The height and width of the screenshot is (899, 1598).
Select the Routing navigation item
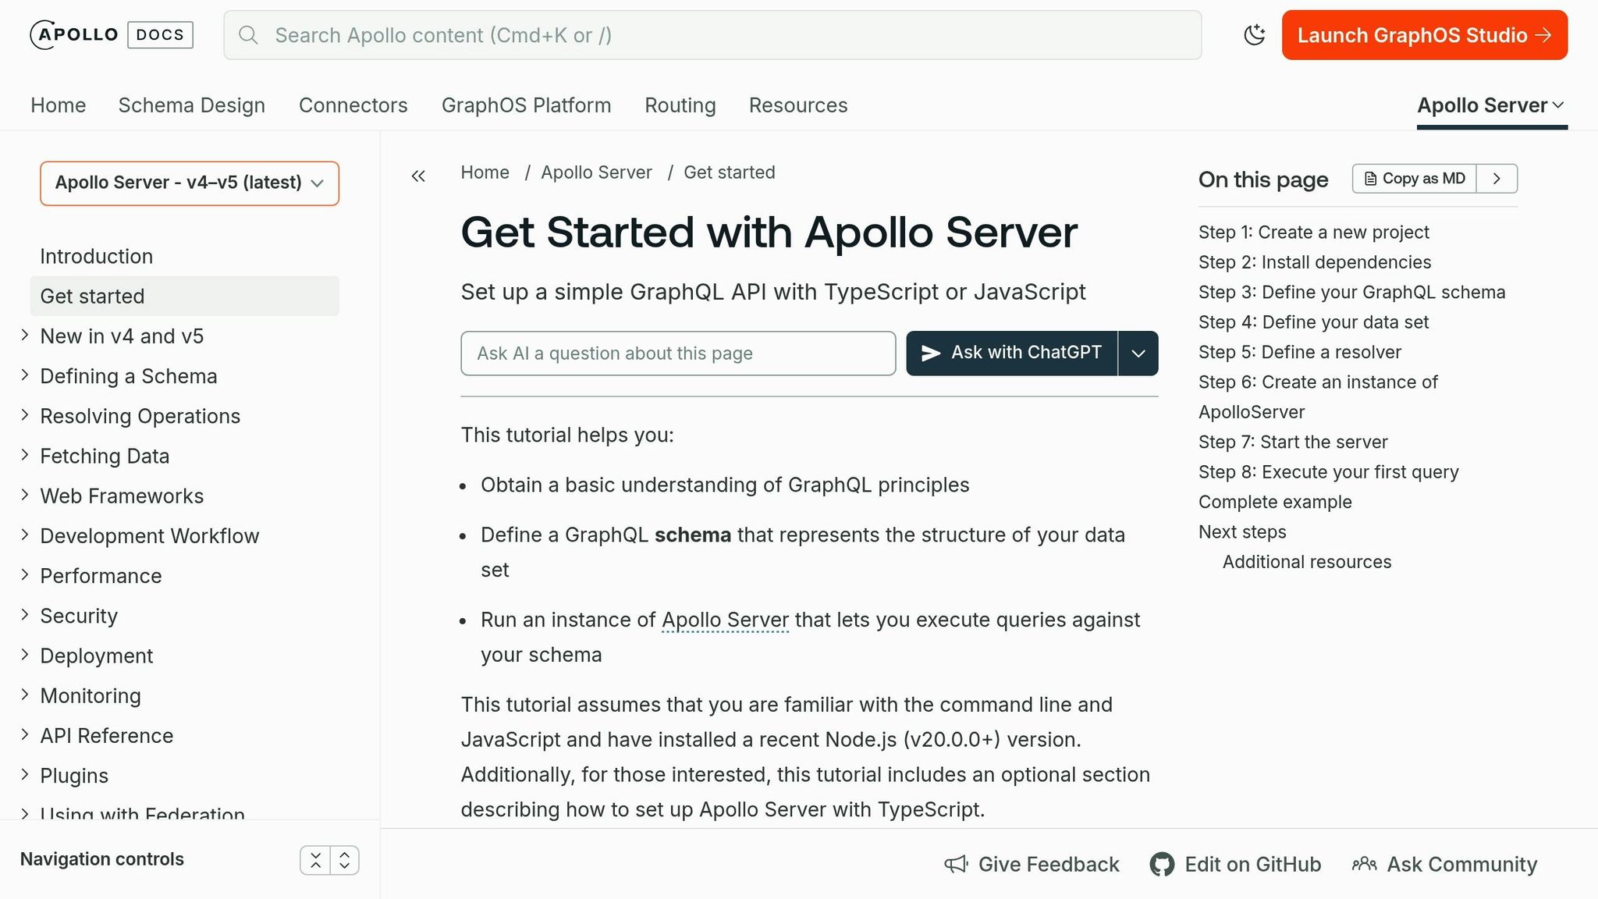click(680, 105)
